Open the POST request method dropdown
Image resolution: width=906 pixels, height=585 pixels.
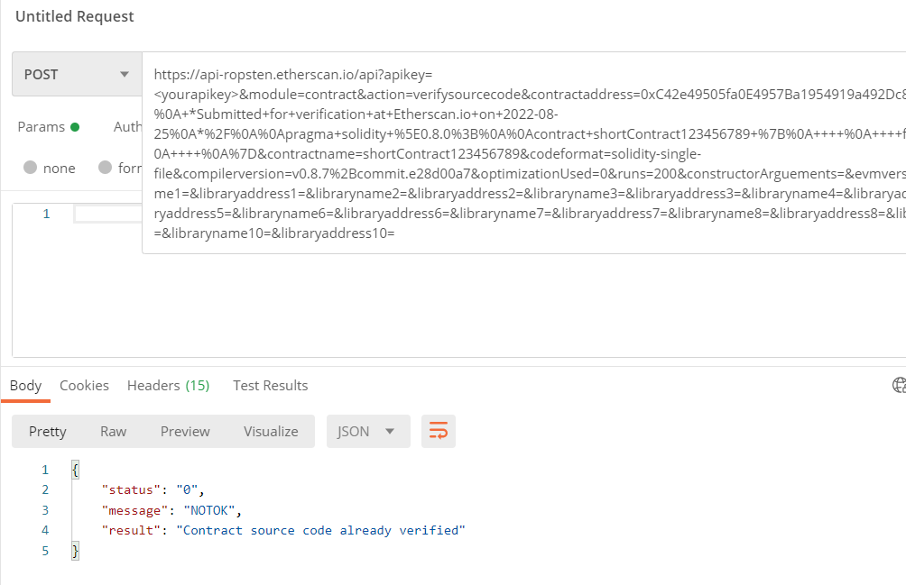(76, 73)
